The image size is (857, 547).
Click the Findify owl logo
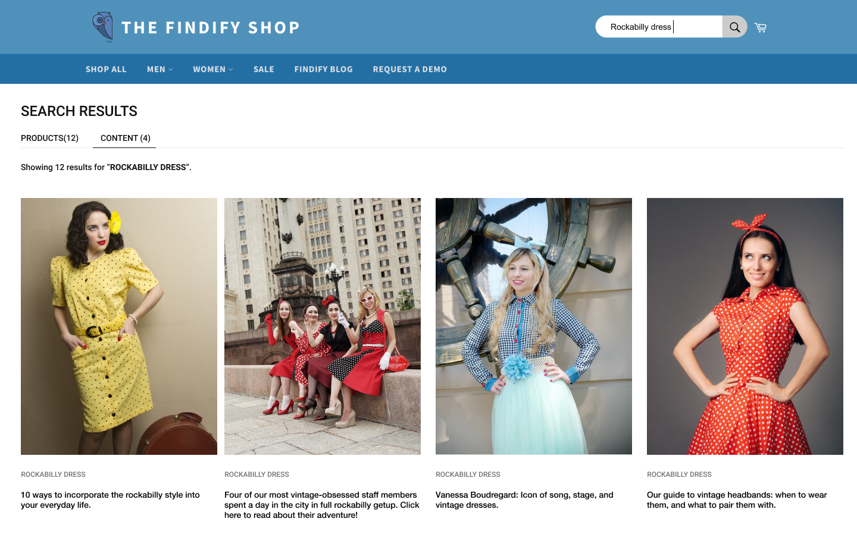[x=103, y=27]
